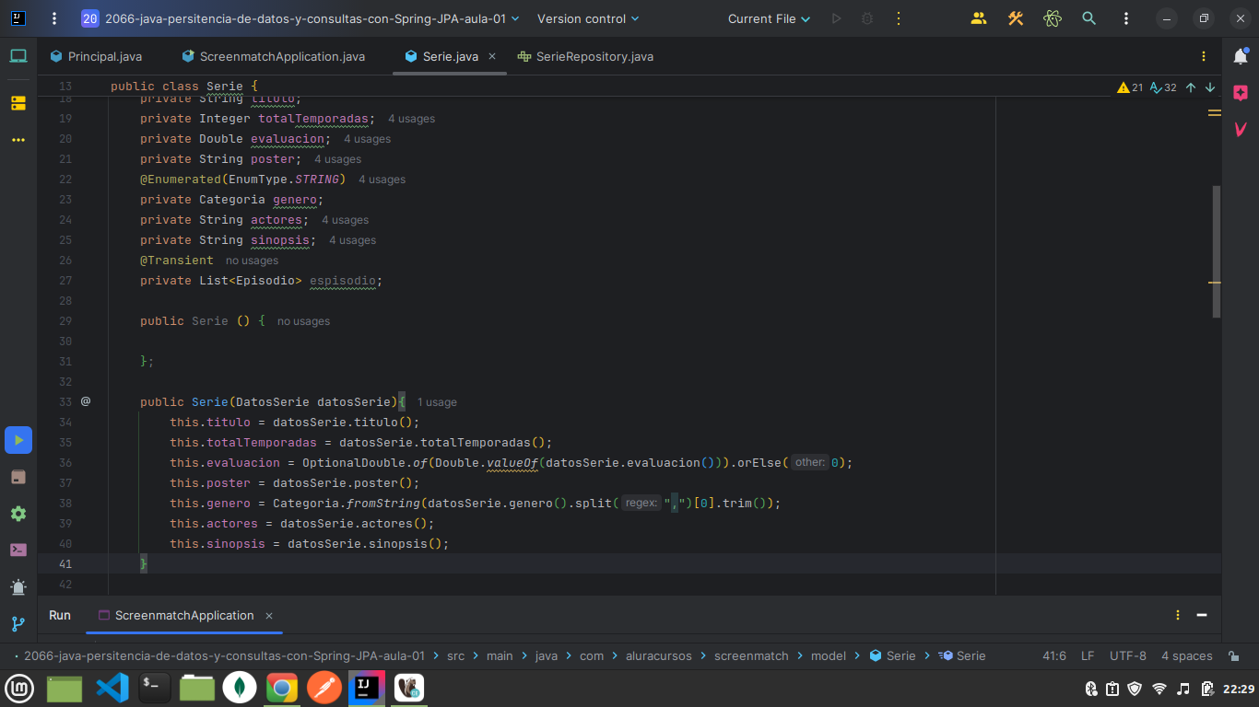Start debugging with the bug icon
The height and width of the screenshot is (707, 1259).
[867, 18]
